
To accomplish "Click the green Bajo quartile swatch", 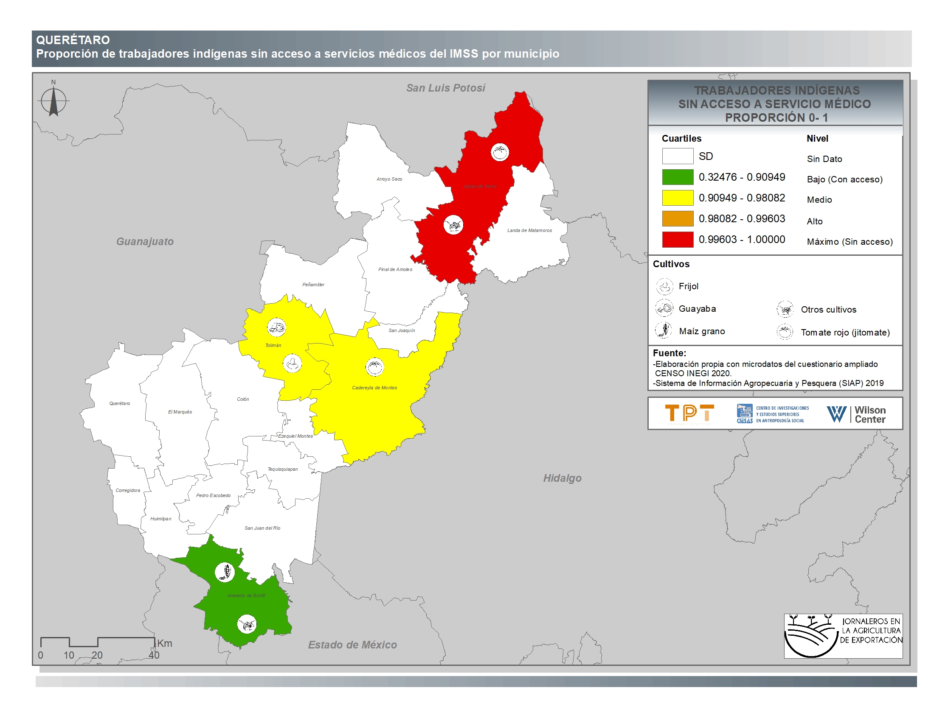I will [x=678, y=177].
